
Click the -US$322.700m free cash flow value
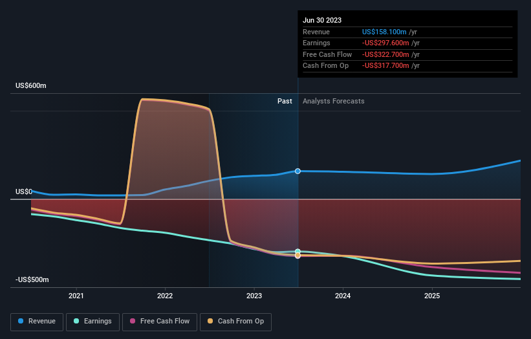point(385,54)
